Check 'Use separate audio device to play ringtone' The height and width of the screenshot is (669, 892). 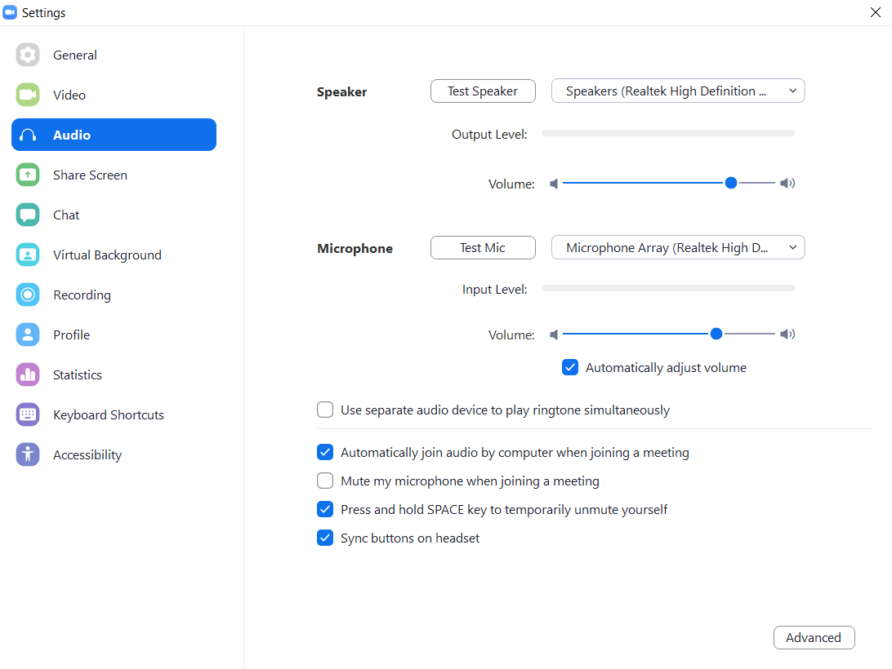(x=325, y=410)
